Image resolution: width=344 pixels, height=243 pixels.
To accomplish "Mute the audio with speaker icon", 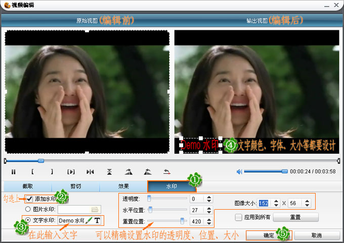I will [x=239, y=172].
